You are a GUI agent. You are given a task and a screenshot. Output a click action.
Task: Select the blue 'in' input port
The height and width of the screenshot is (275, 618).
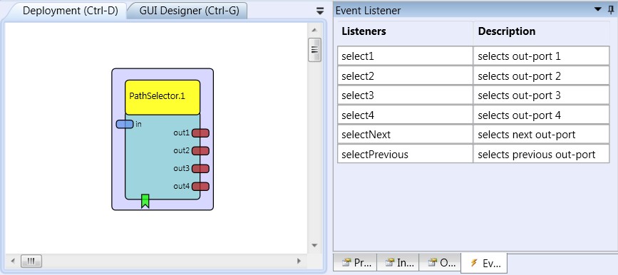pos(125,124)
